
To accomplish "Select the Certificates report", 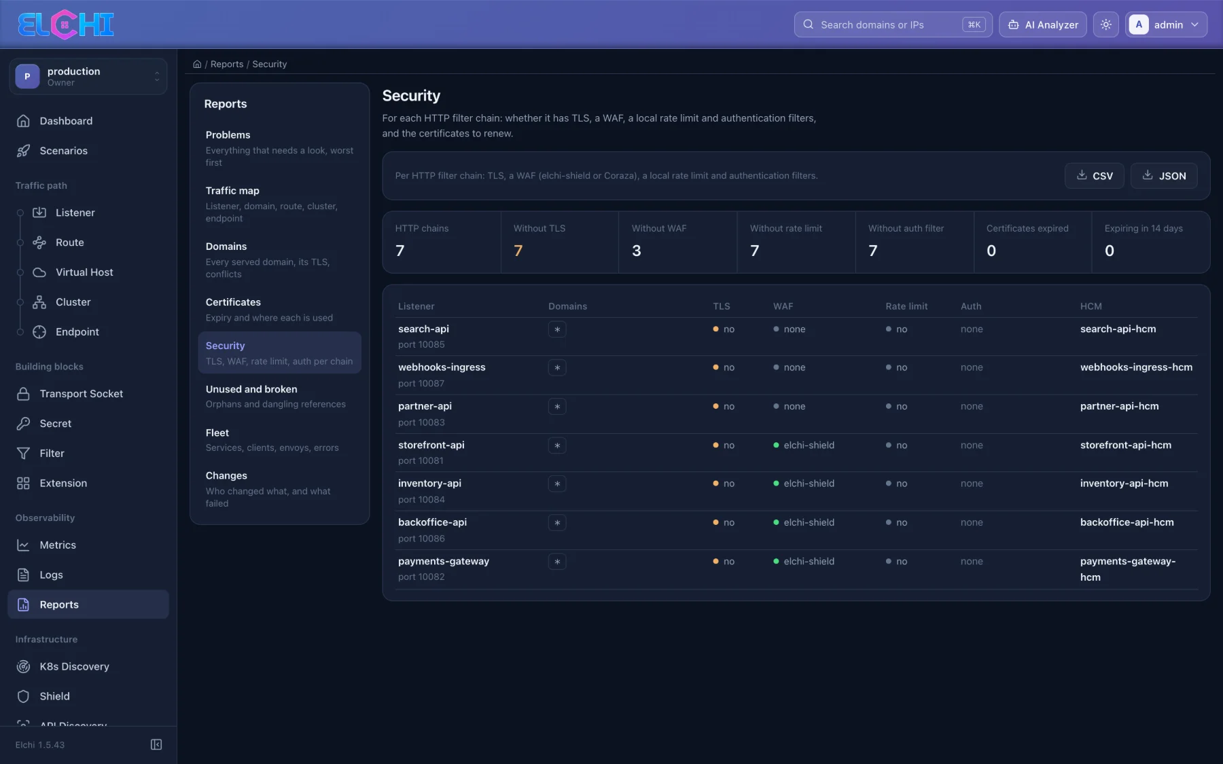I will pos(279,309).
